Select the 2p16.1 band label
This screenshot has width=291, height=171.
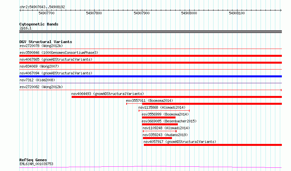point(26,28)
